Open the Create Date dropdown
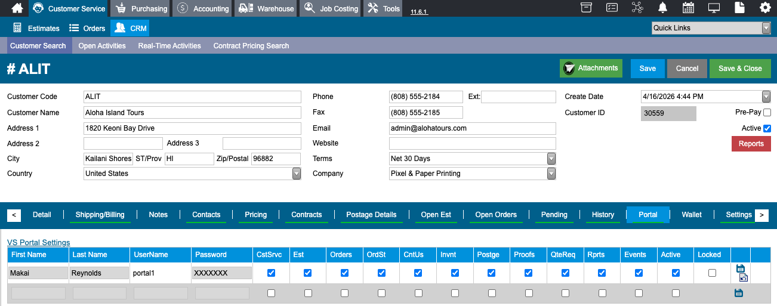777x306 pixels. [x=766, y=97]
